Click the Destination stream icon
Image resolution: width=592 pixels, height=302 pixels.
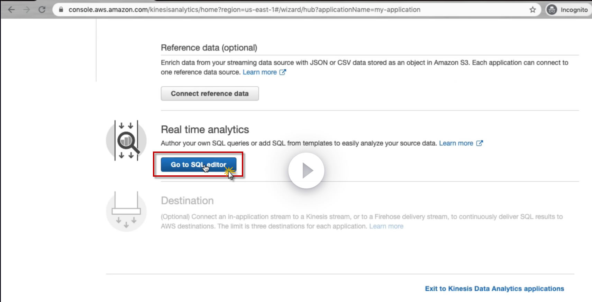126,211
